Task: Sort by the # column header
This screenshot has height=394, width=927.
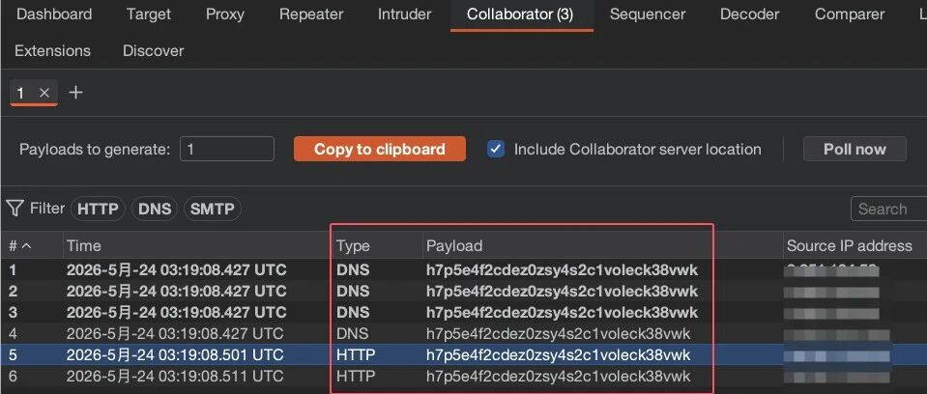Action: (31, 245)
